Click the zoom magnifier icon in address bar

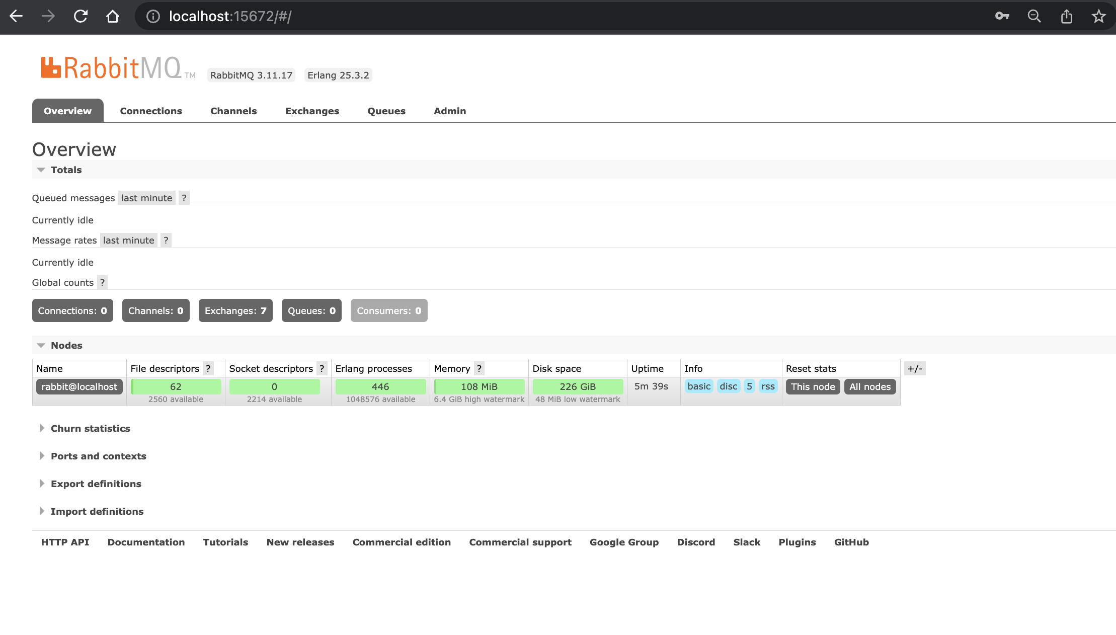click(1034, 17)
